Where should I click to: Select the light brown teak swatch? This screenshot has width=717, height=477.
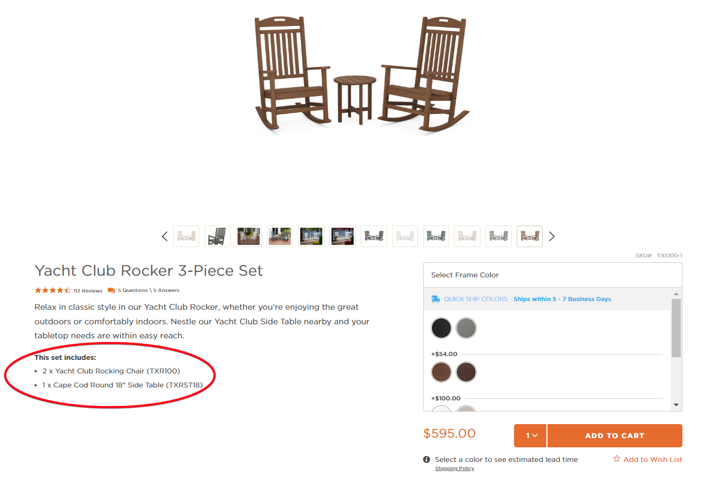click(441, 372)
